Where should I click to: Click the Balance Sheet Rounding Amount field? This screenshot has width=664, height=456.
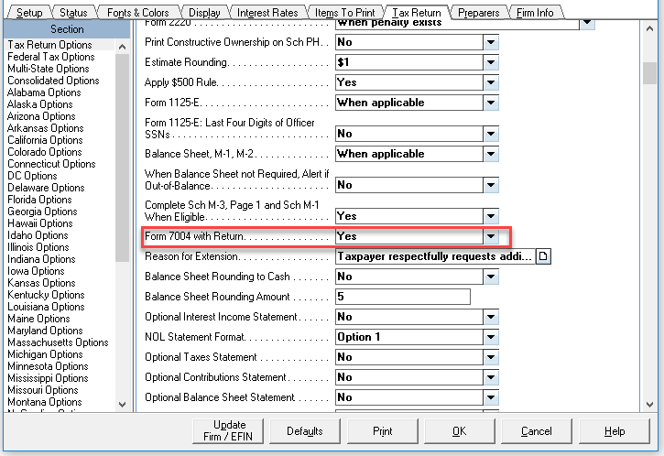(403, 297)
